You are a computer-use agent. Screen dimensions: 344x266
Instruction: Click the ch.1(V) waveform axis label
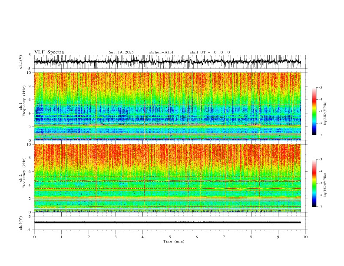[21, 62]
